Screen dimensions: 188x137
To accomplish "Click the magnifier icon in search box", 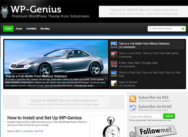I will (150, 29).
